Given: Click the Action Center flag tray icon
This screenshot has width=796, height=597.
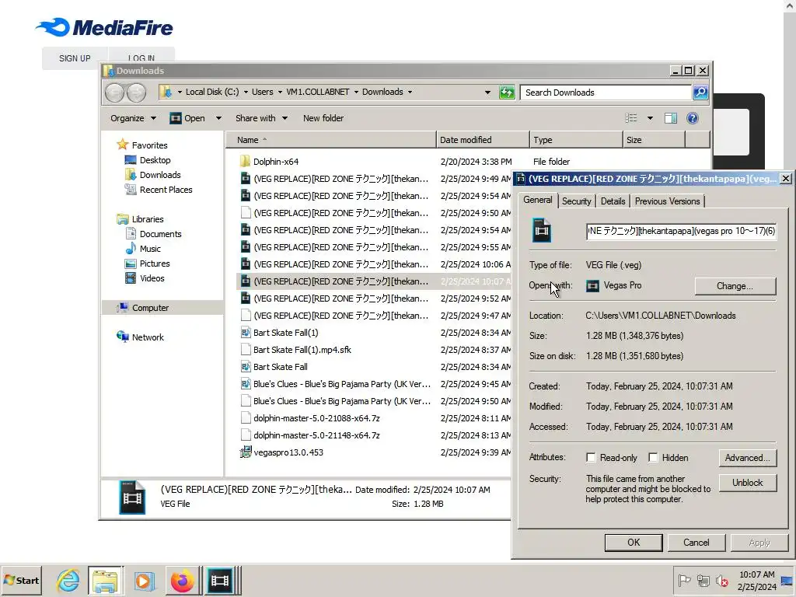Looking at the screenshot, I should [x=684, y=580].
